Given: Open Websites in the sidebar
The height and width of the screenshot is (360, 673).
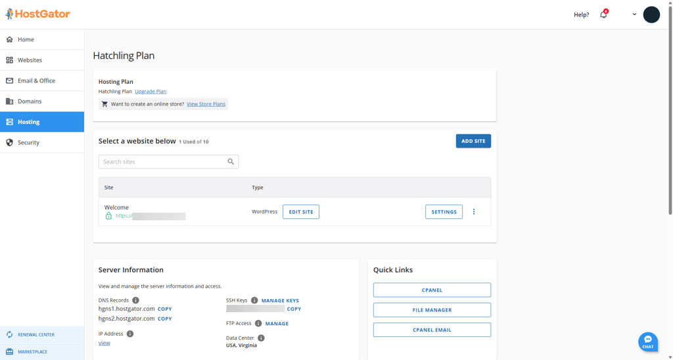Looking at the screenshot, I should 42,60.
